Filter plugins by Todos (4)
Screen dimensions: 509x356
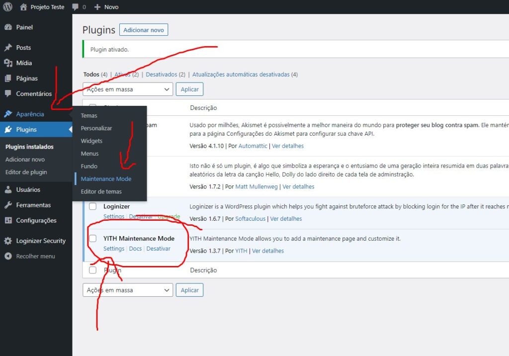(x=95, y=75)
